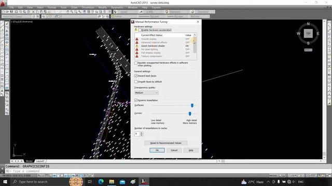Viewport: 332px width, 186px height.
Task: Click the Cut scissors toolbar icon
Action: [x=33, y=12]
